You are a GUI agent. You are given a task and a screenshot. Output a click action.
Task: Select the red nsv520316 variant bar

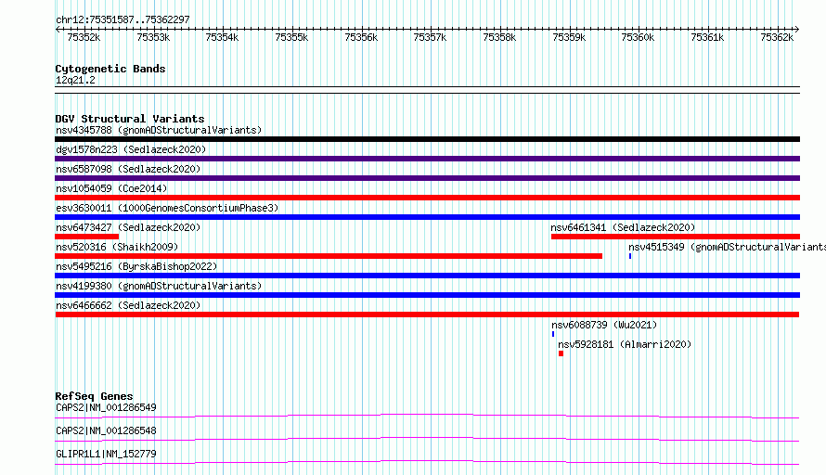[x=329, y=256]
